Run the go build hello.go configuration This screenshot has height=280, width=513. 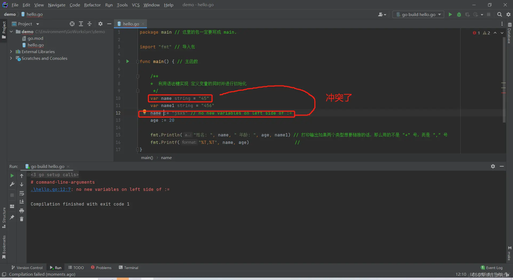pyautogui.click(x=450, y=14)
